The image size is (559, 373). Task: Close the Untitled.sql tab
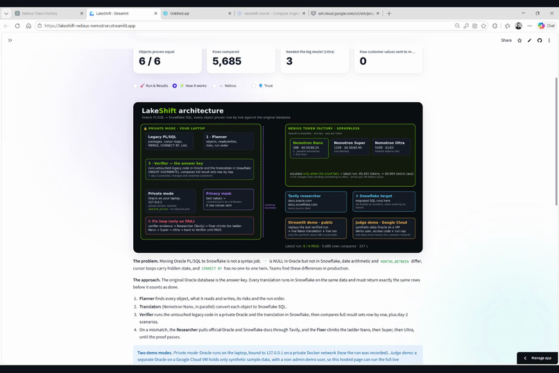click(230, 14)
